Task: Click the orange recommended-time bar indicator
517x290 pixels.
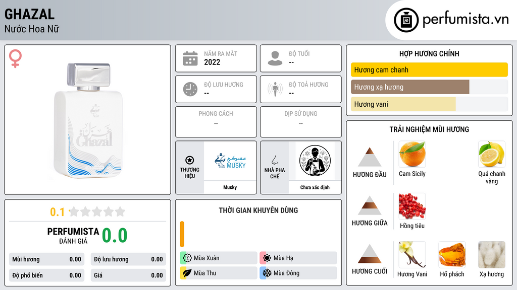Action: point(182,234)
